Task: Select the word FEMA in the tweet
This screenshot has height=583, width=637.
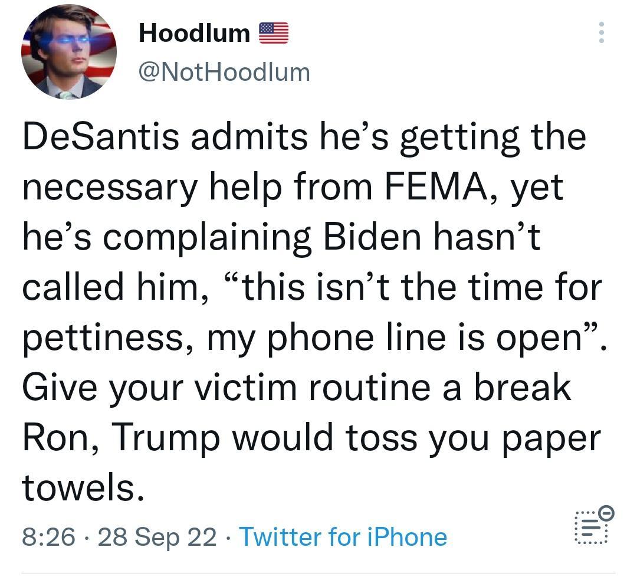Action: [x=440, y=186]
